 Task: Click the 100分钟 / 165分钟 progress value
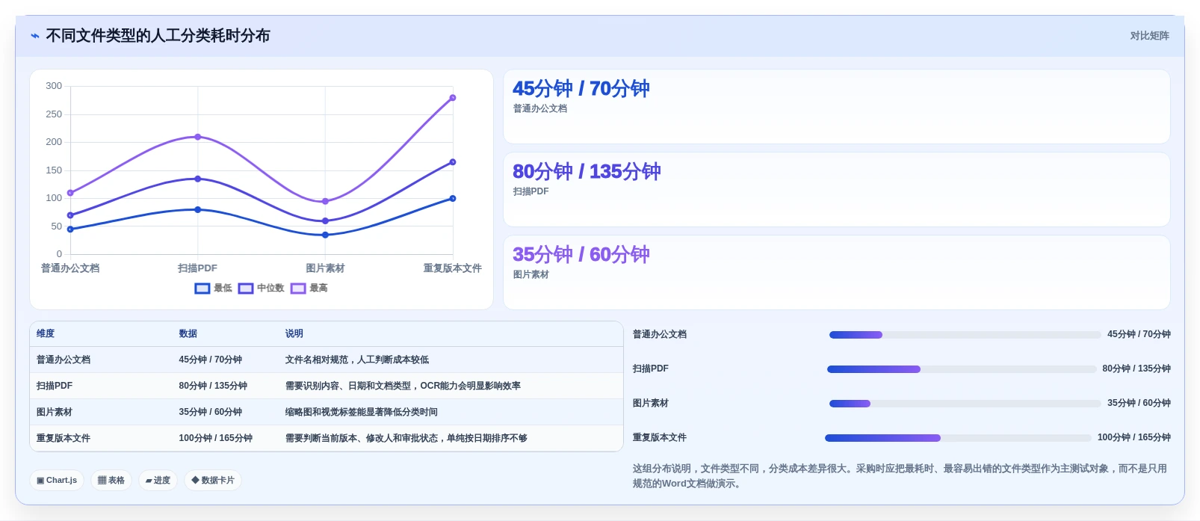[x=1133, y=438]
